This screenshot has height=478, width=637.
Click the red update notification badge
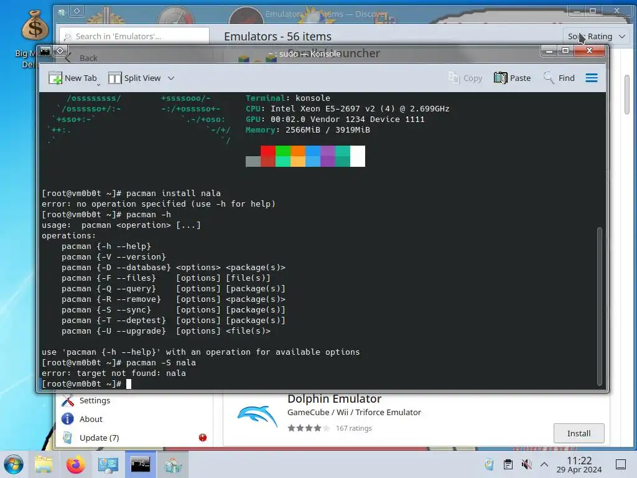(203, 438)
